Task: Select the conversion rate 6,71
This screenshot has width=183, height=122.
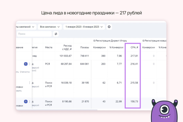Action: (119, 83)
